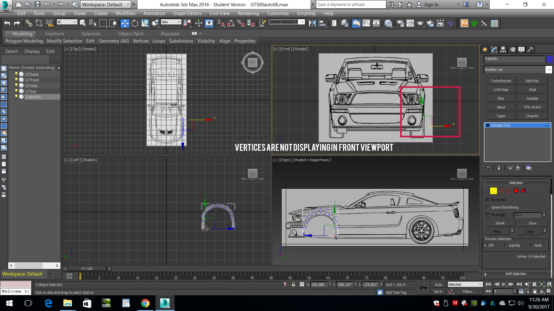Switch to the Object Paint ribbon tab
This screenshot has width=554, height=311.
pos(131,34)
